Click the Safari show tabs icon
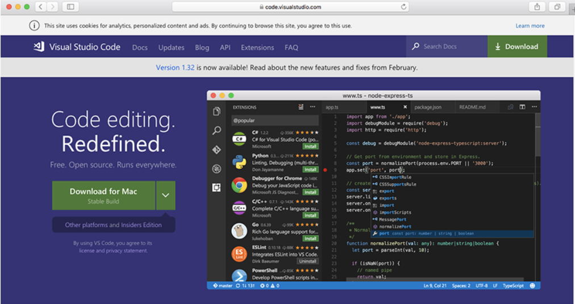This screenshot has height=304, width=575. (557, 7)
